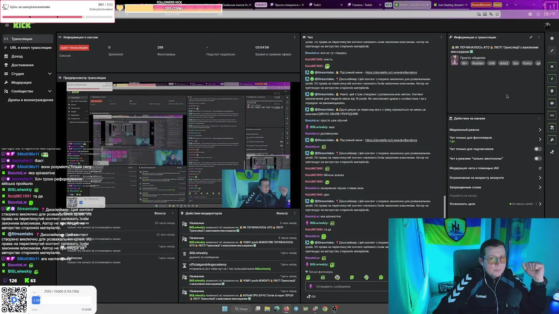559x314 pixels.
Task: Open Telegram from the taskbar
Action: [x=296, y=309]
